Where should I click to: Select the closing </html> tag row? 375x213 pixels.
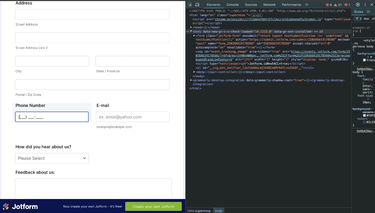click(x=196, y=88)
